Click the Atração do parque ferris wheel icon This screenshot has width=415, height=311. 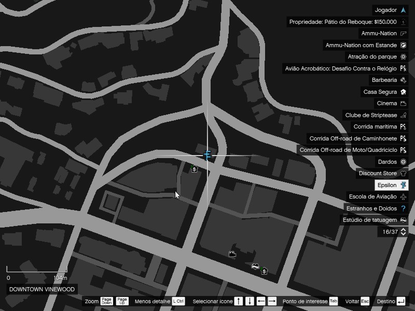click(x=403, y=56)
